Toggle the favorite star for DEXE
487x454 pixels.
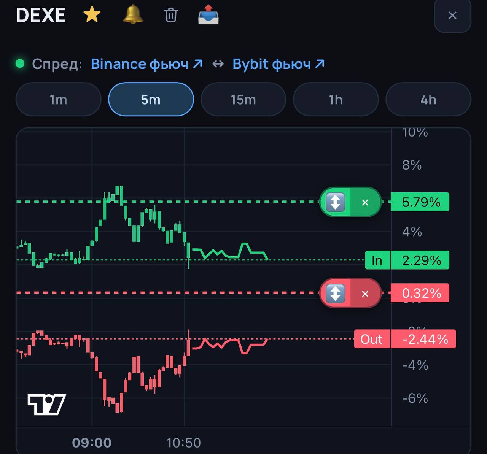(x=92, y=15)
